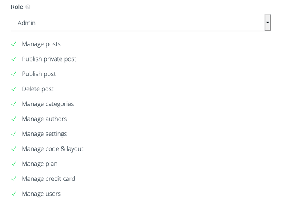Open the Role dropdown showing Admin

click(x=141, y=23)
